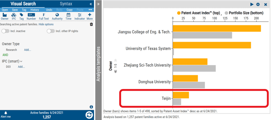Add an Owner search filter
The height and width of the screenshot is (120, 271).
tap(5, 17)
